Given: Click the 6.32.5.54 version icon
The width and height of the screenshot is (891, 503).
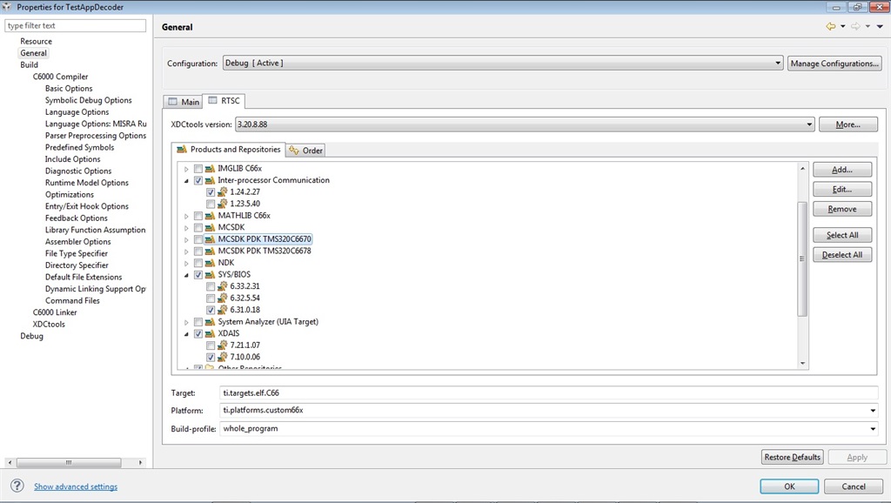Looking at the screenshot, I should 222,298.
